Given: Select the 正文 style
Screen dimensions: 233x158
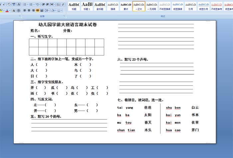Looking at the screenshot, I should click(x=139, y=6).
